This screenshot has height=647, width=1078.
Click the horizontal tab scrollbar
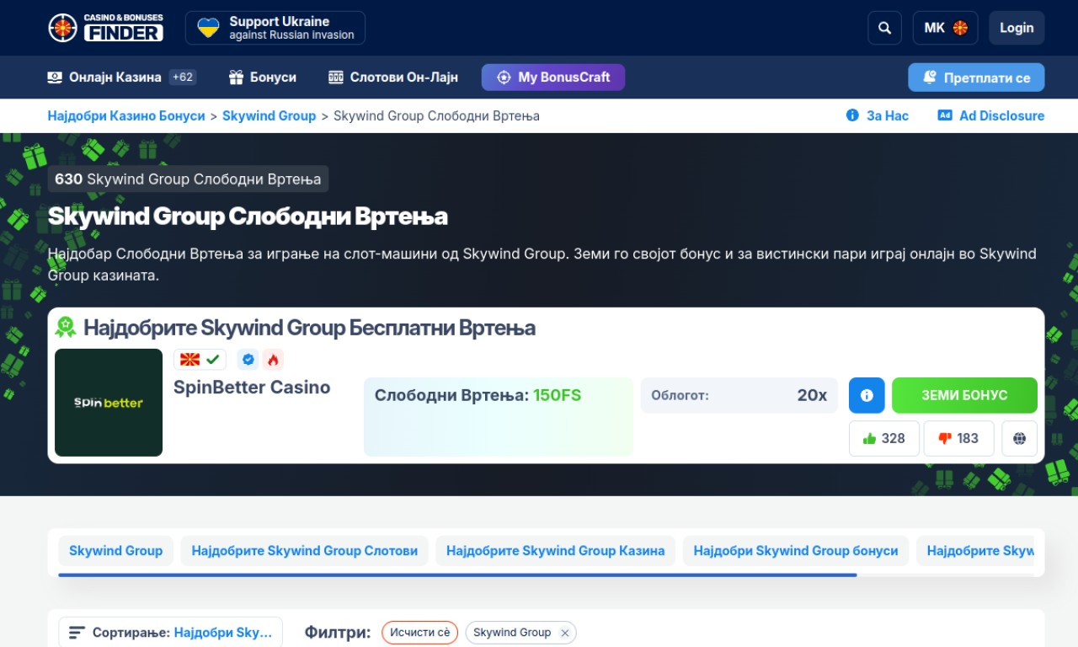[457, 575]
